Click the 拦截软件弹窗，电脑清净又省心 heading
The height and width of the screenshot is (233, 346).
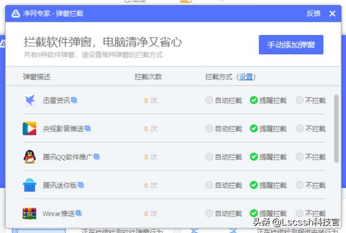click(103, 42)
